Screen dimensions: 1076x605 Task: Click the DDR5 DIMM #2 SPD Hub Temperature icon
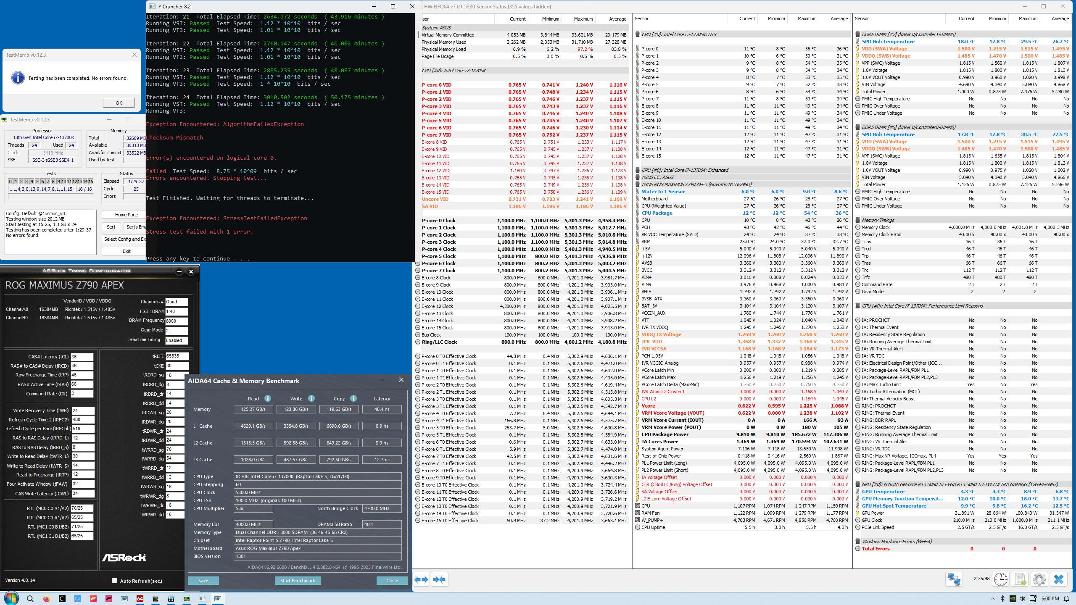(858, 42)
